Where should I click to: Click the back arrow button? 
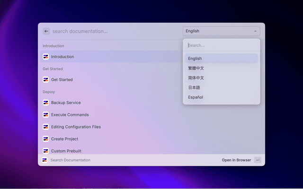(46, 31)
